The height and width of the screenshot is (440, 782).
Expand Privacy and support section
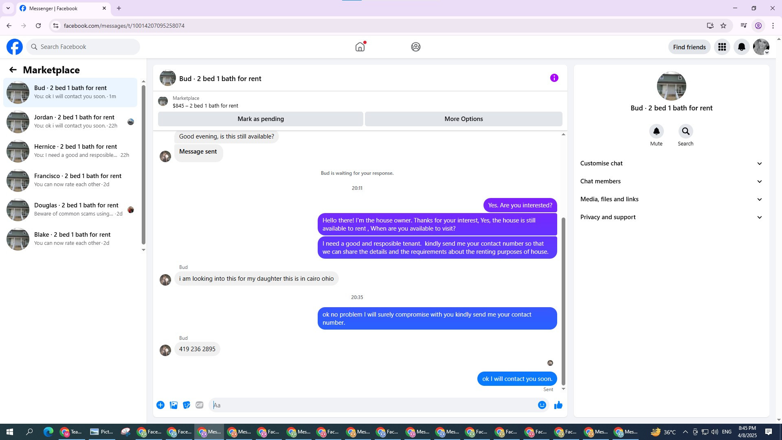click(671, 217)
